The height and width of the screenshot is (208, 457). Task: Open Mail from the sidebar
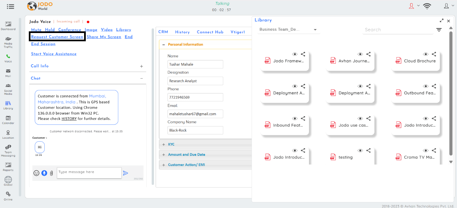pyautogui.click(x=8, y=73)
